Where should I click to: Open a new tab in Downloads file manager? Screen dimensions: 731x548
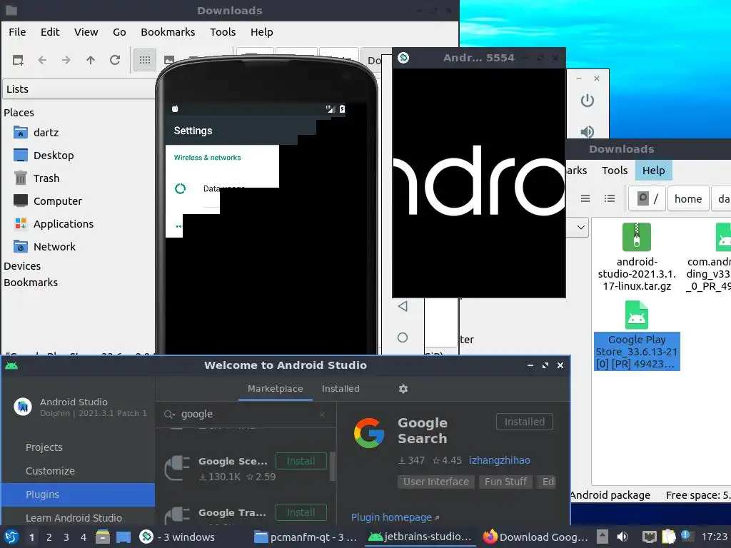coord(18,60)
